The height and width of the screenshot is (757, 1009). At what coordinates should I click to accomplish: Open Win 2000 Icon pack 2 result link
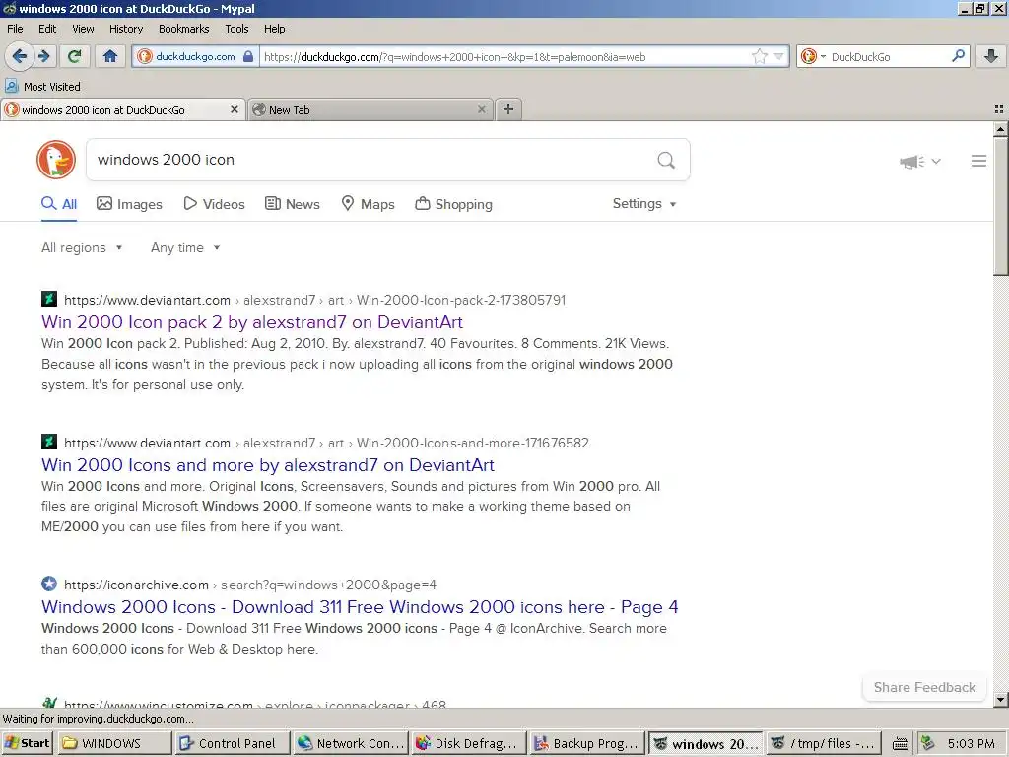coord(252,322)
